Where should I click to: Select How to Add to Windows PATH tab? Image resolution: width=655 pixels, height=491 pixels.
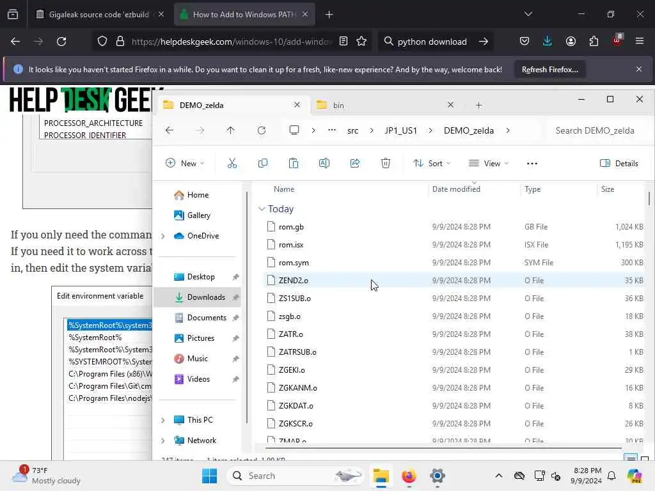[244, 15]
